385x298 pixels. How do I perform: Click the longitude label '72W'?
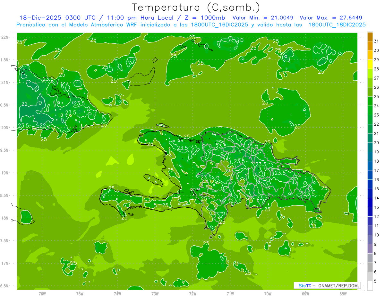tap(193, 293)
